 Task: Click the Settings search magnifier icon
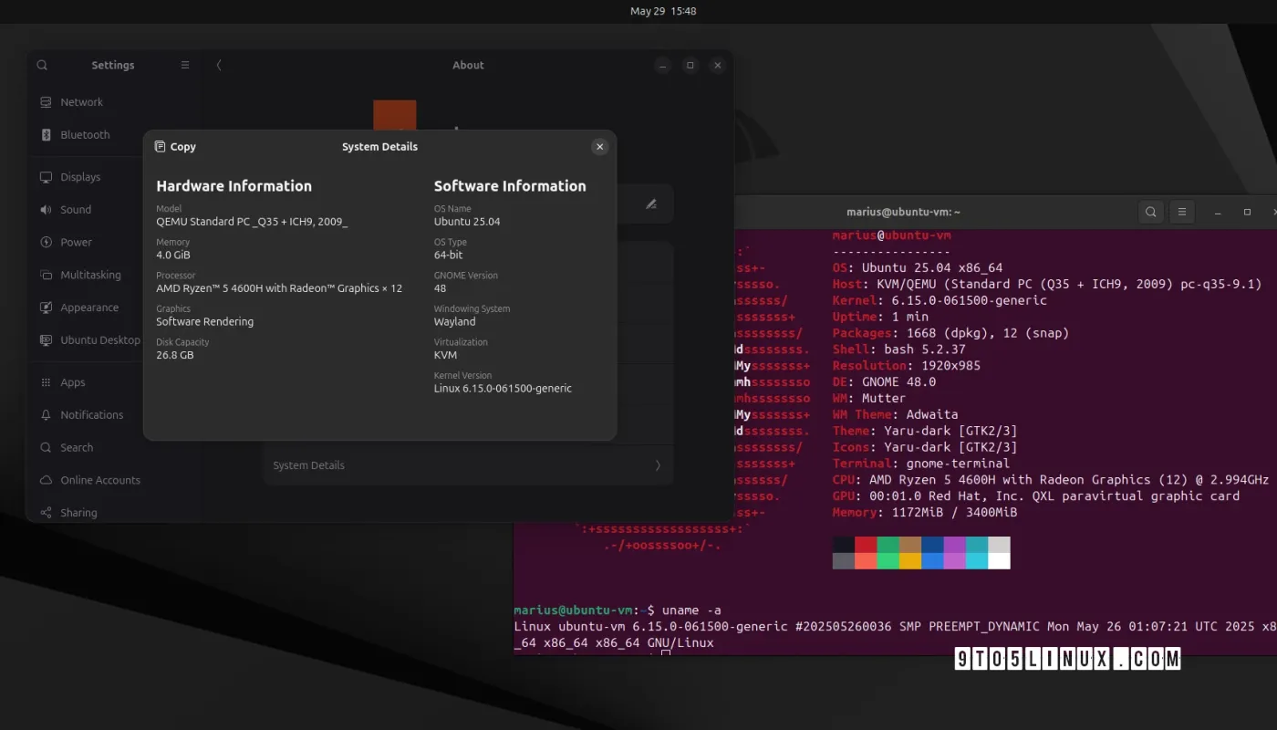42,66
